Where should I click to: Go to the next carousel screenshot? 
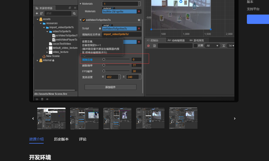point(235,119)
